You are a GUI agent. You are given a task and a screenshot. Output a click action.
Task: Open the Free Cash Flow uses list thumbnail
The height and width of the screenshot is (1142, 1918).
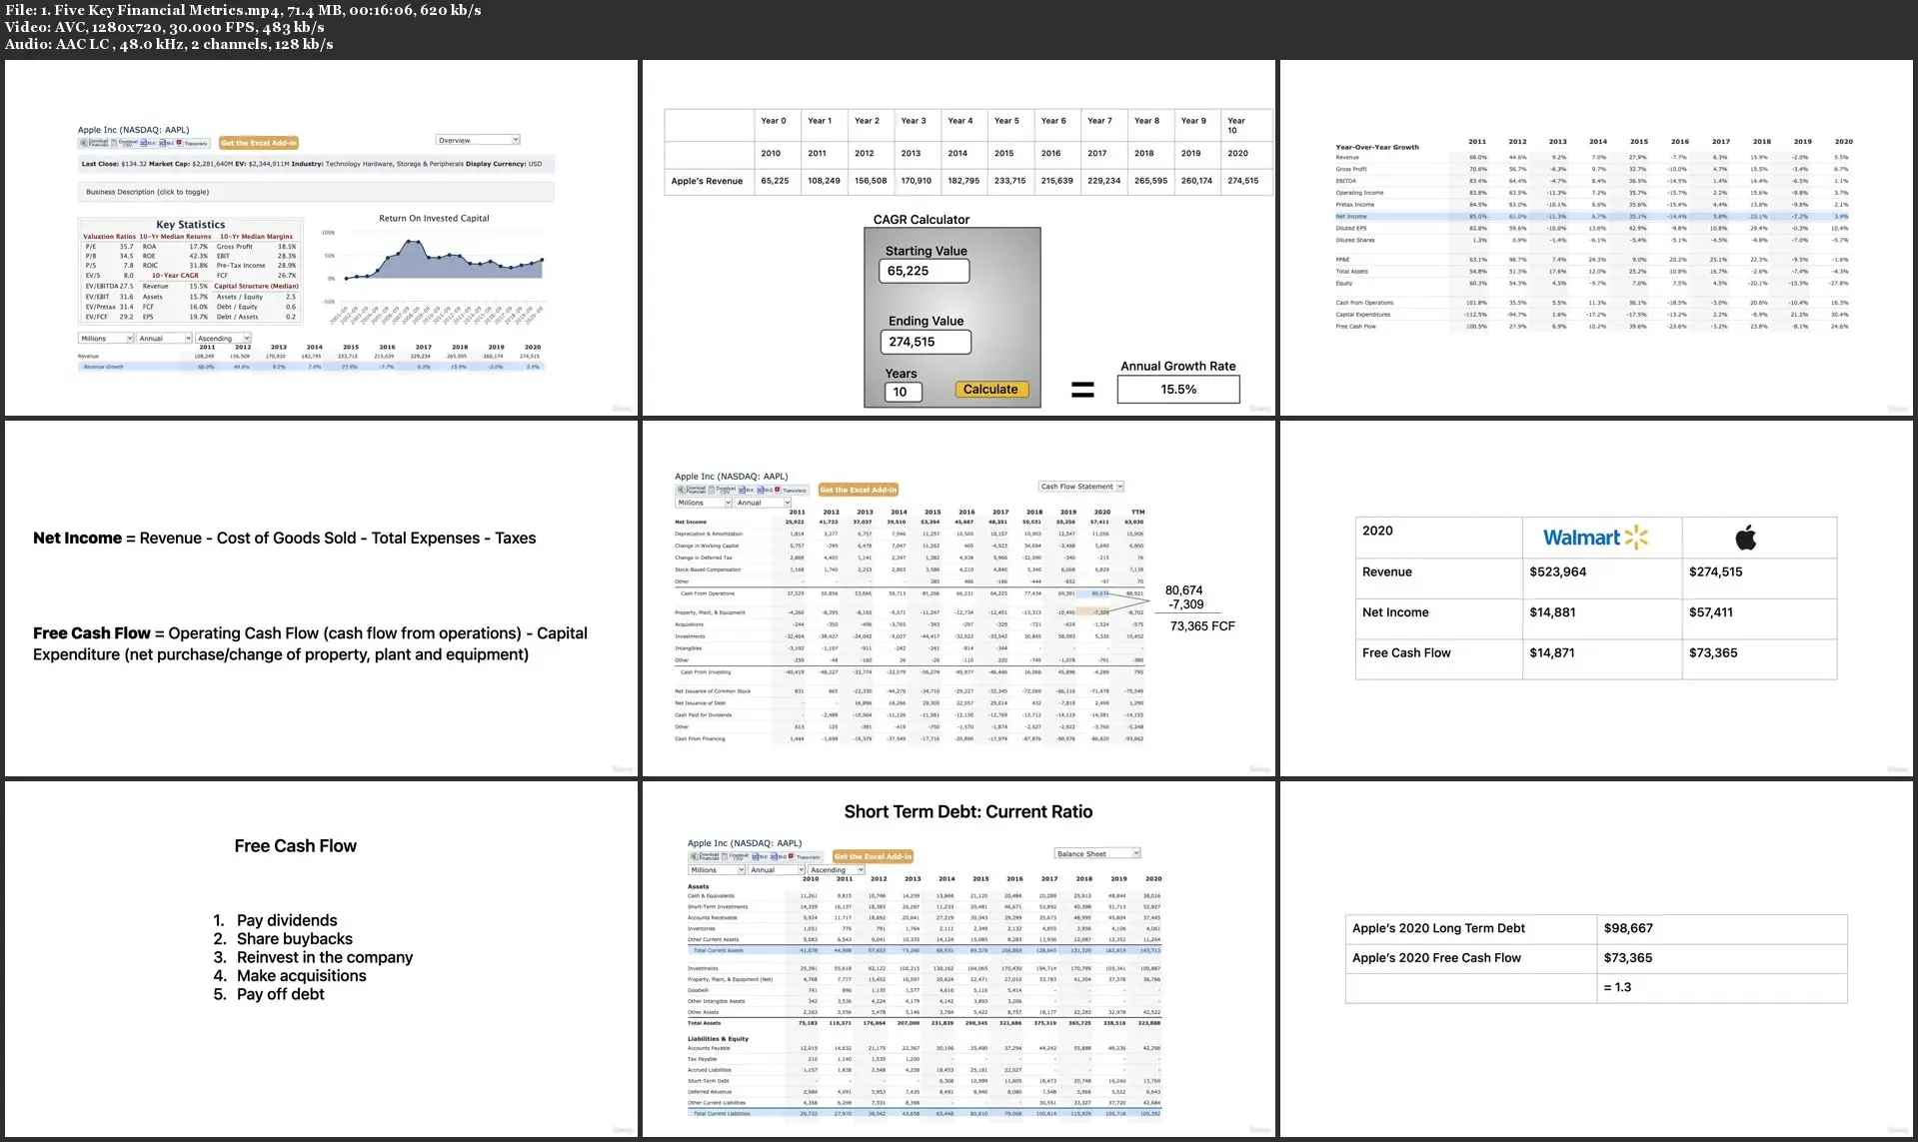(321, 959)
